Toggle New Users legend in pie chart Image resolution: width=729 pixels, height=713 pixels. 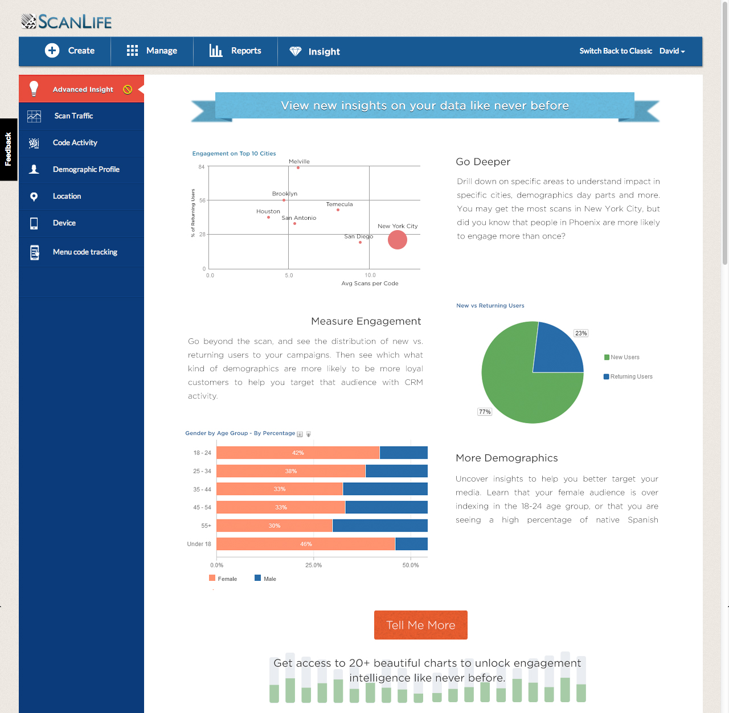point(624,358)
